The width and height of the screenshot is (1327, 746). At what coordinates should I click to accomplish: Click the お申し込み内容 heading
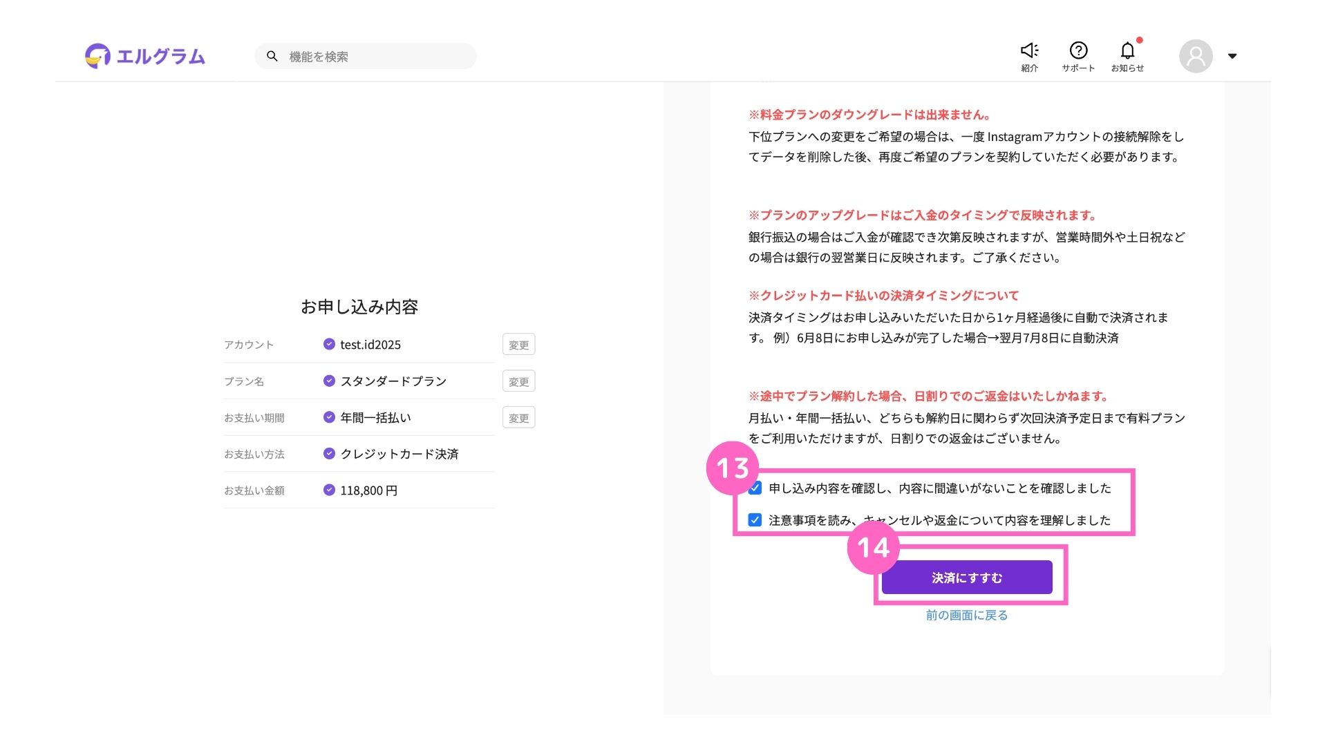tap(359, 307)
